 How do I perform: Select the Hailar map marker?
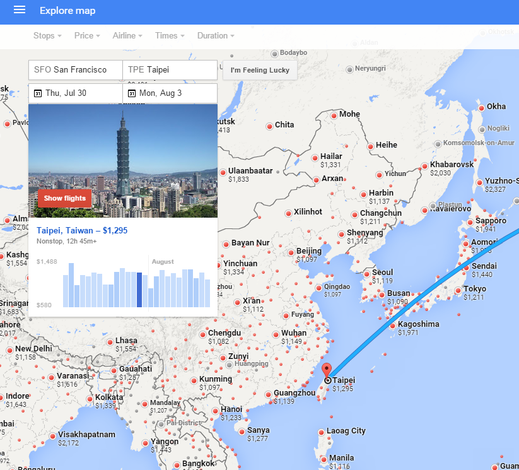coord(315,158)
